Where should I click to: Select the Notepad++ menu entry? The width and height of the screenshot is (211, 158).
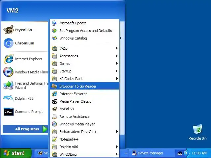click(84, 139)
